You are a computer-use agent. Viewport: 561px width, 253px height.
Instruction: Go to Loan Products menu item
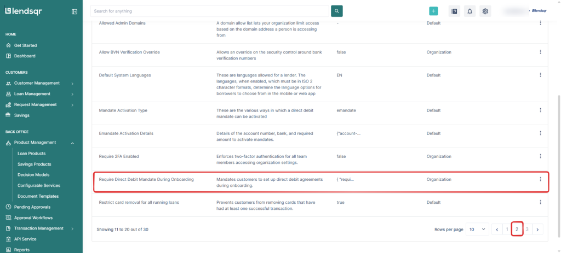pyautogui.click(x=31, y=154)
